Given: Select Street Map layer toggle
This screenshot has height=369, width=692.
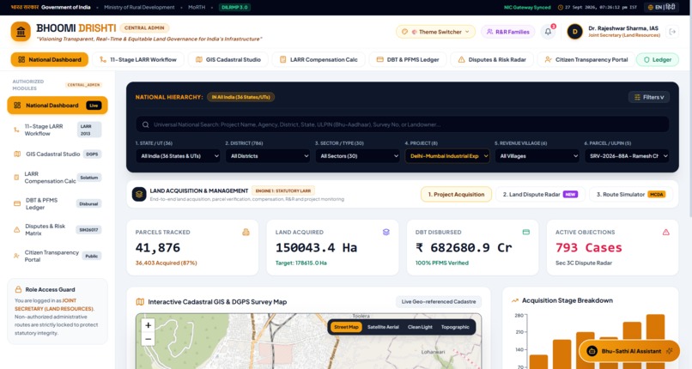Looking at the screenshot, I should pos(346,327).
